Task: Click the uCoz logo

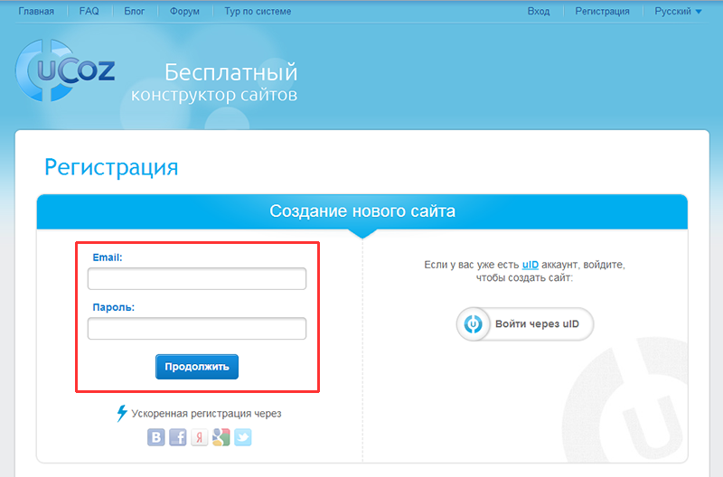Action: click(x=65, y=70)
